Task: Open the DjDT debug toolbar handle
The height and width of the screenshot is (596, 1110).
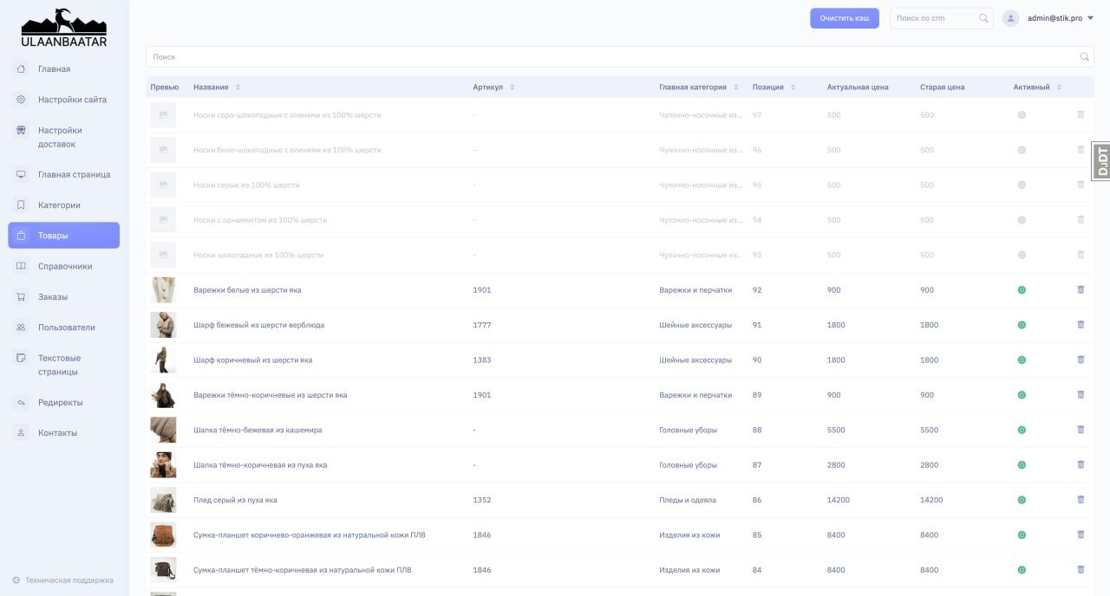Action: point(1101,161)
